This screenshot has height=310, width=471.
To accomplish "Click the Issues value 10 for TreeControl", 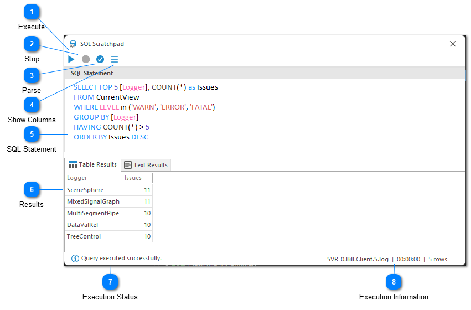I will coord(137,237).
